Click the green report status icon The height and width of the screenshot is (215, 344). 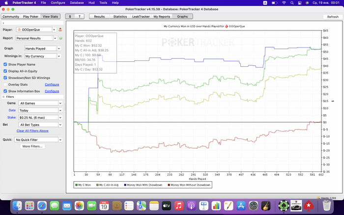click(x=61, y=38)
